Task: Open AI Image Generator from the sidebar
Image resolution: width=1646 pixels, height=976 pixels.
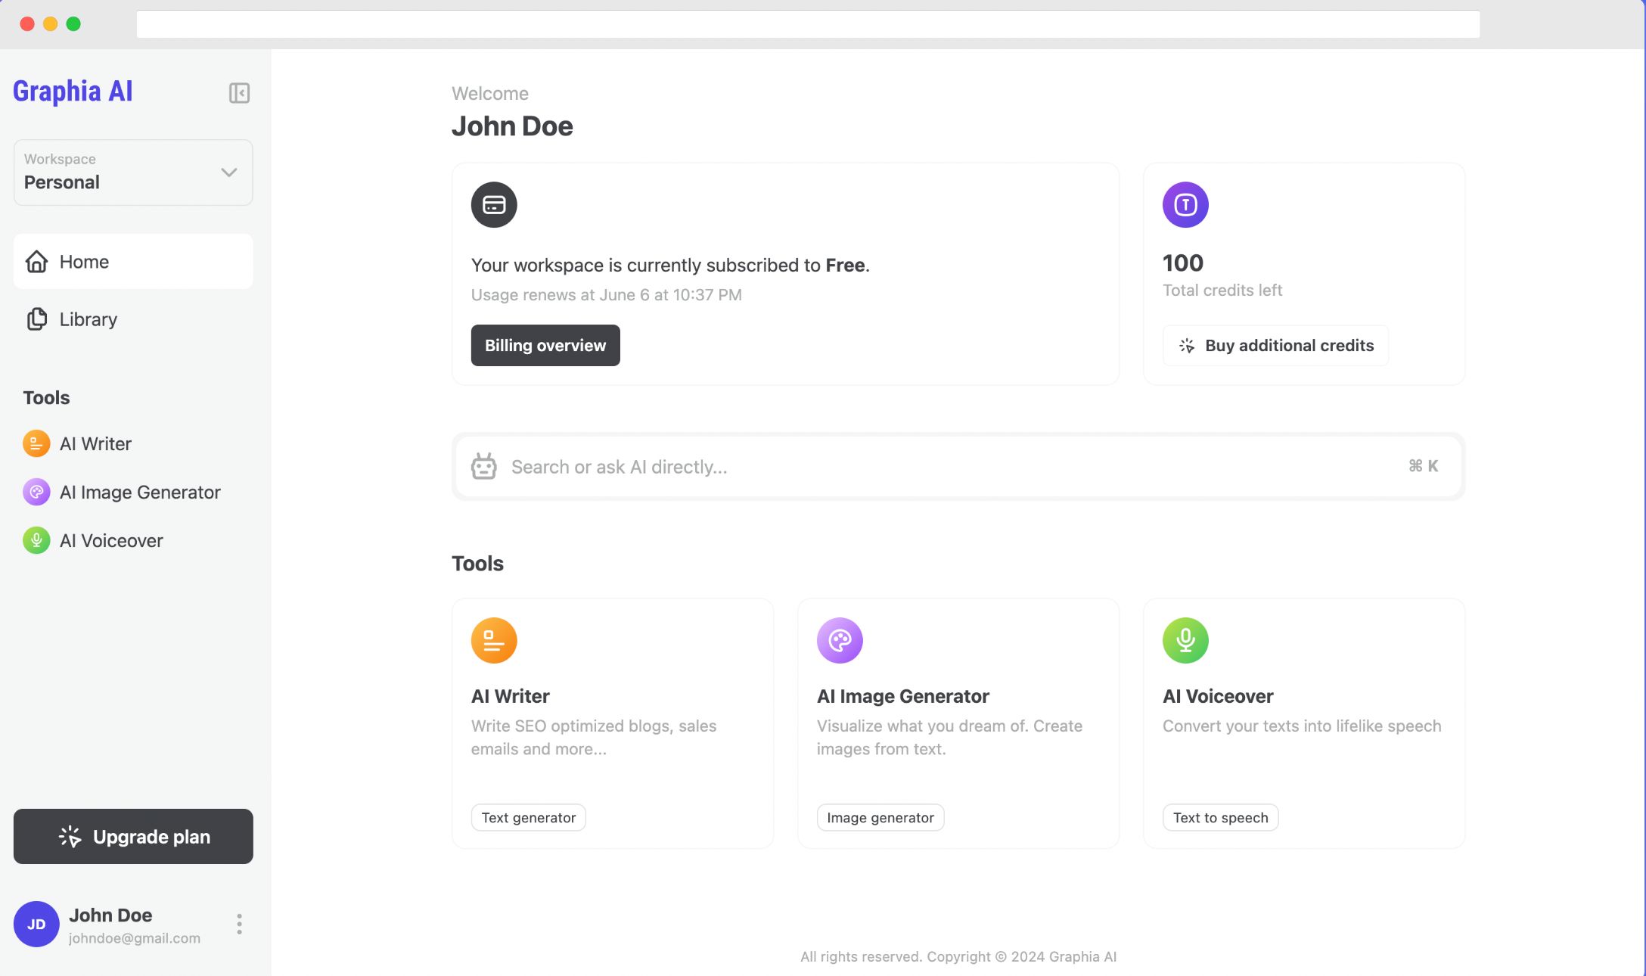Action: point(141,492)
